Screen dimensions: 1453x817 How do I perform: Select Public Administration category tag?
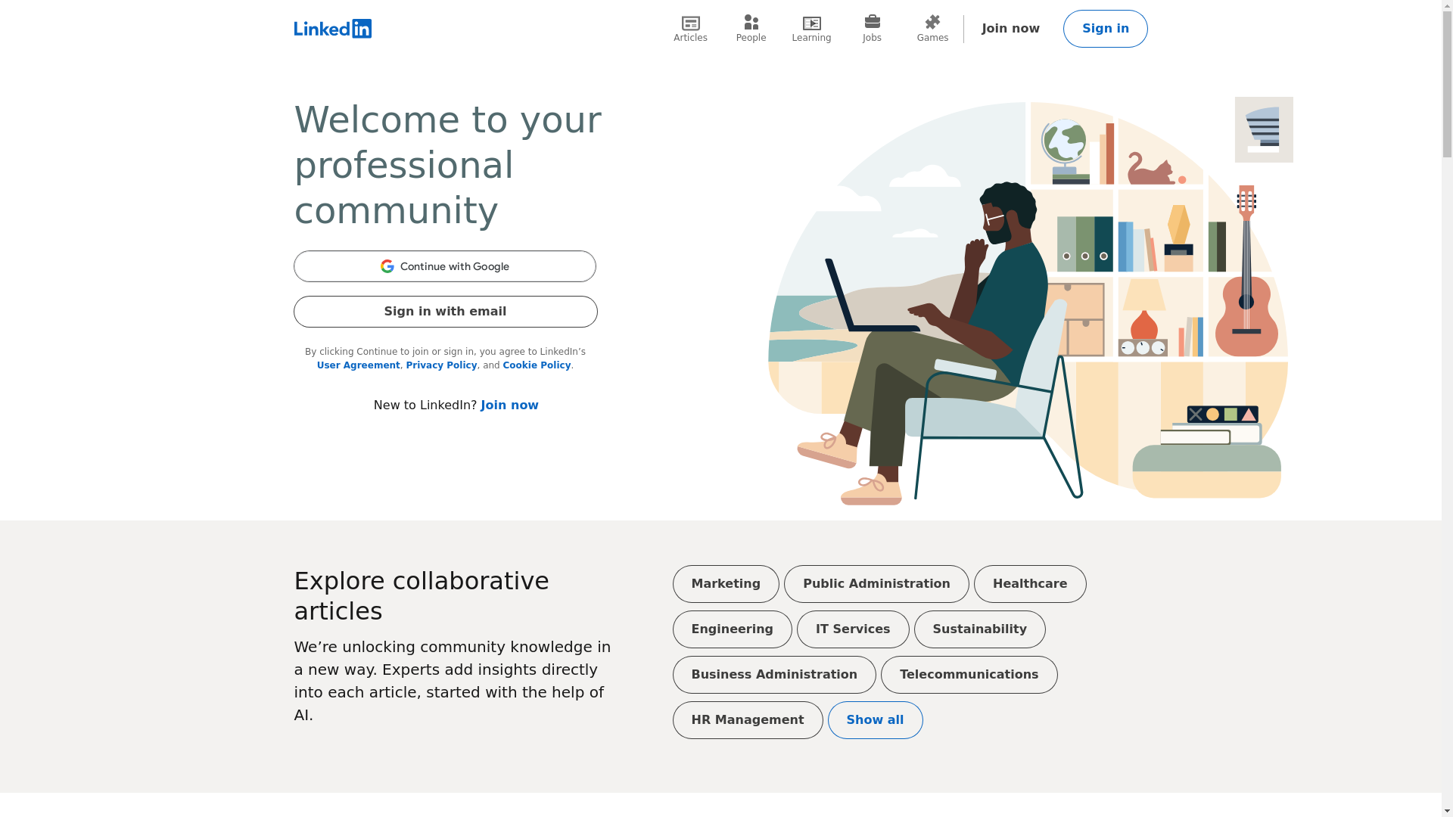coord(876,583)
